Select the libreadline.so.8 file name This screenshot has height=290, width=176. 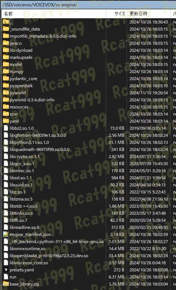coord(25,227)
